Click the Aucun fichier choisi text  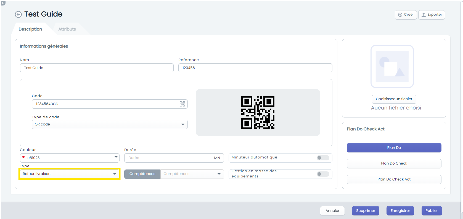tap(396, 108)
